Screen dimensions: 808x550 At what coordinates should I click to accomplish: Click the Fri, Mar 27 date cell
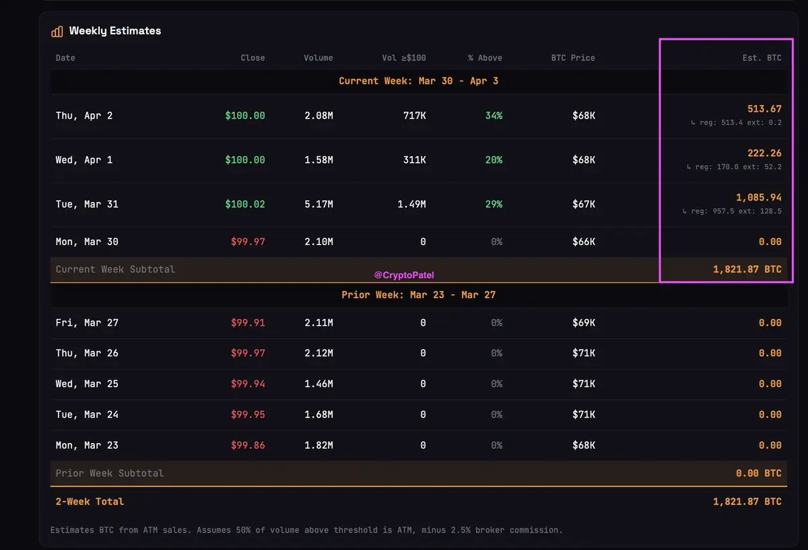(x=87, y=323)
